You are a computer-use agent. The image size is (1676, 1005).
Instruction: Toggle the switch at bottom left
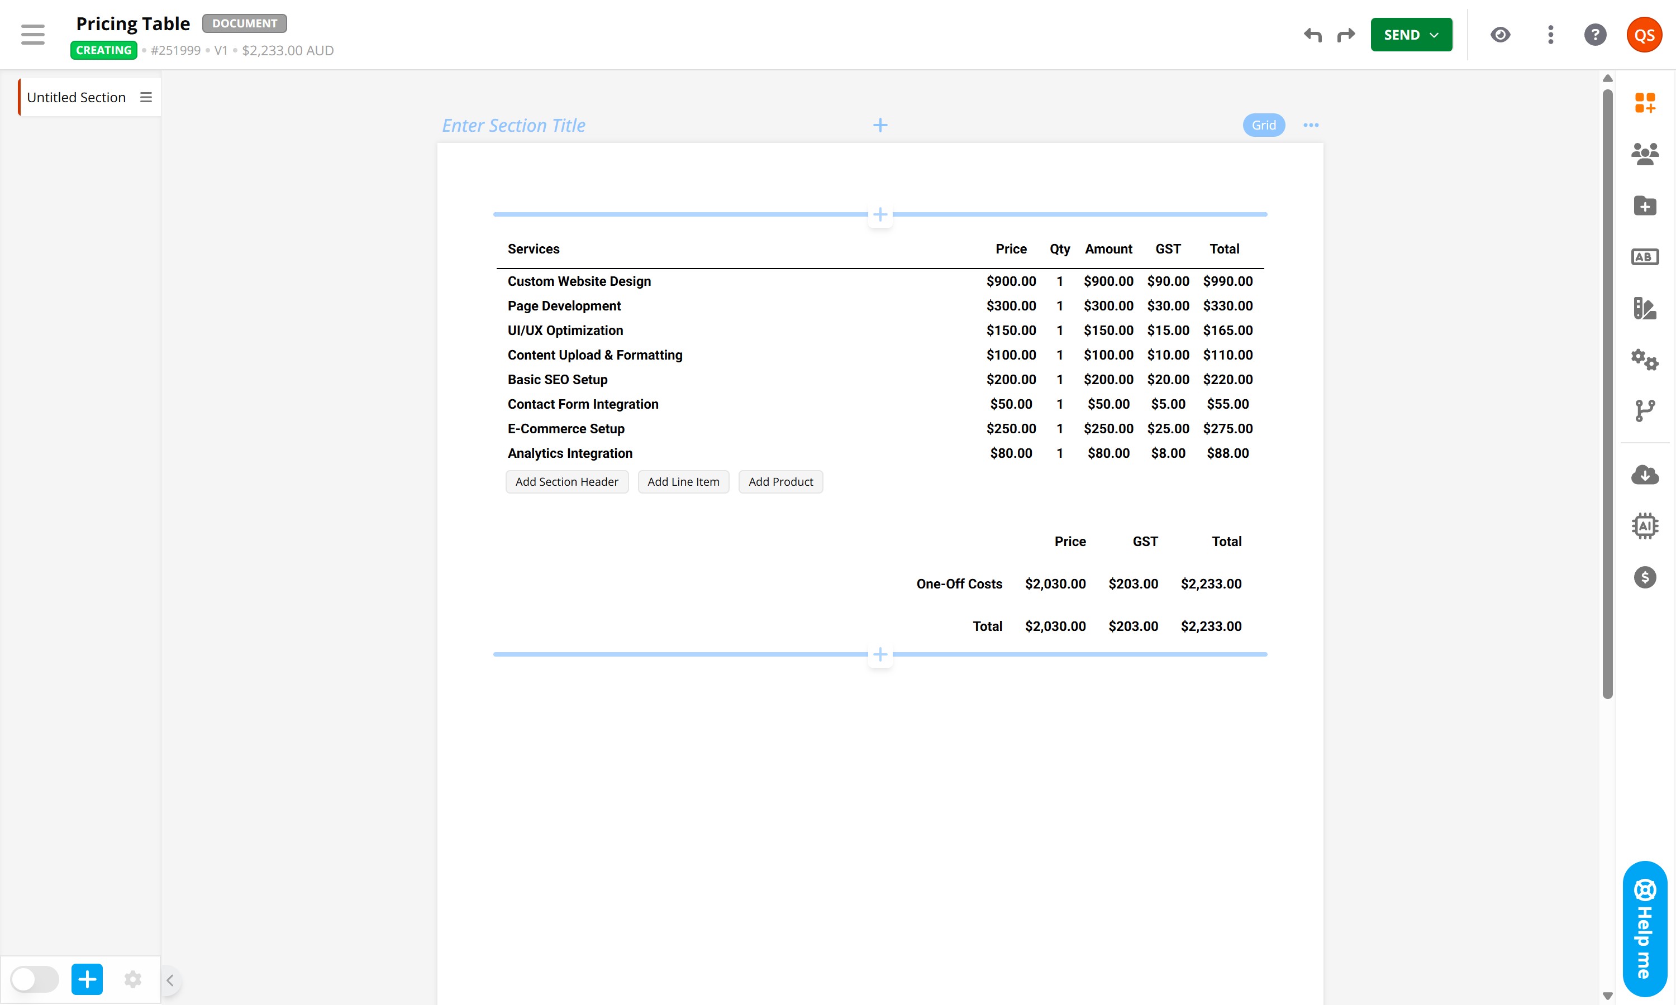[x=35, y=979]
